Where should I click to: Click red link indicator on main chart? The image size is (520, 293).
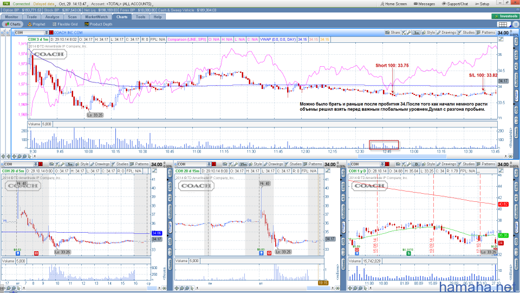[51, 33]
